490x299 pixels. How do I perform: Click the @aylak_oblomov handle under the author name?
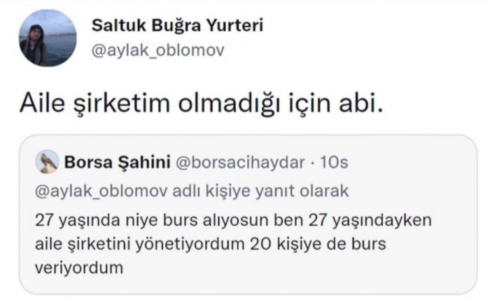point(157,50)
